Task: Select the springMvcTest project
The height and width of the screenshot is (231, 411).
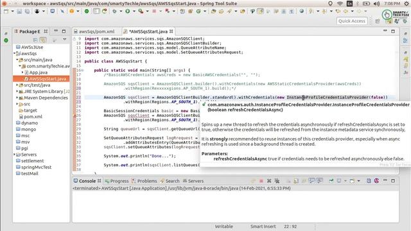Action: point(34,167)
